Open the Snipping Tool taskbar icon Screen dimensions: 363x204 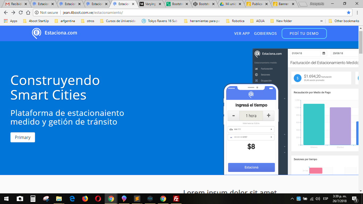46,199
